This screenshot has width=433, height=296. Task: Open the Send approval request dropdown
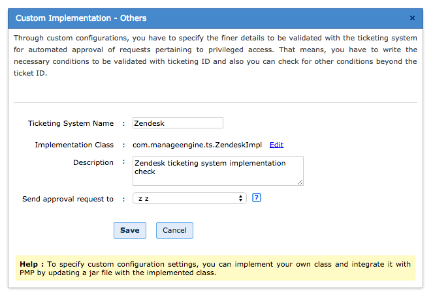pos(189,198)
